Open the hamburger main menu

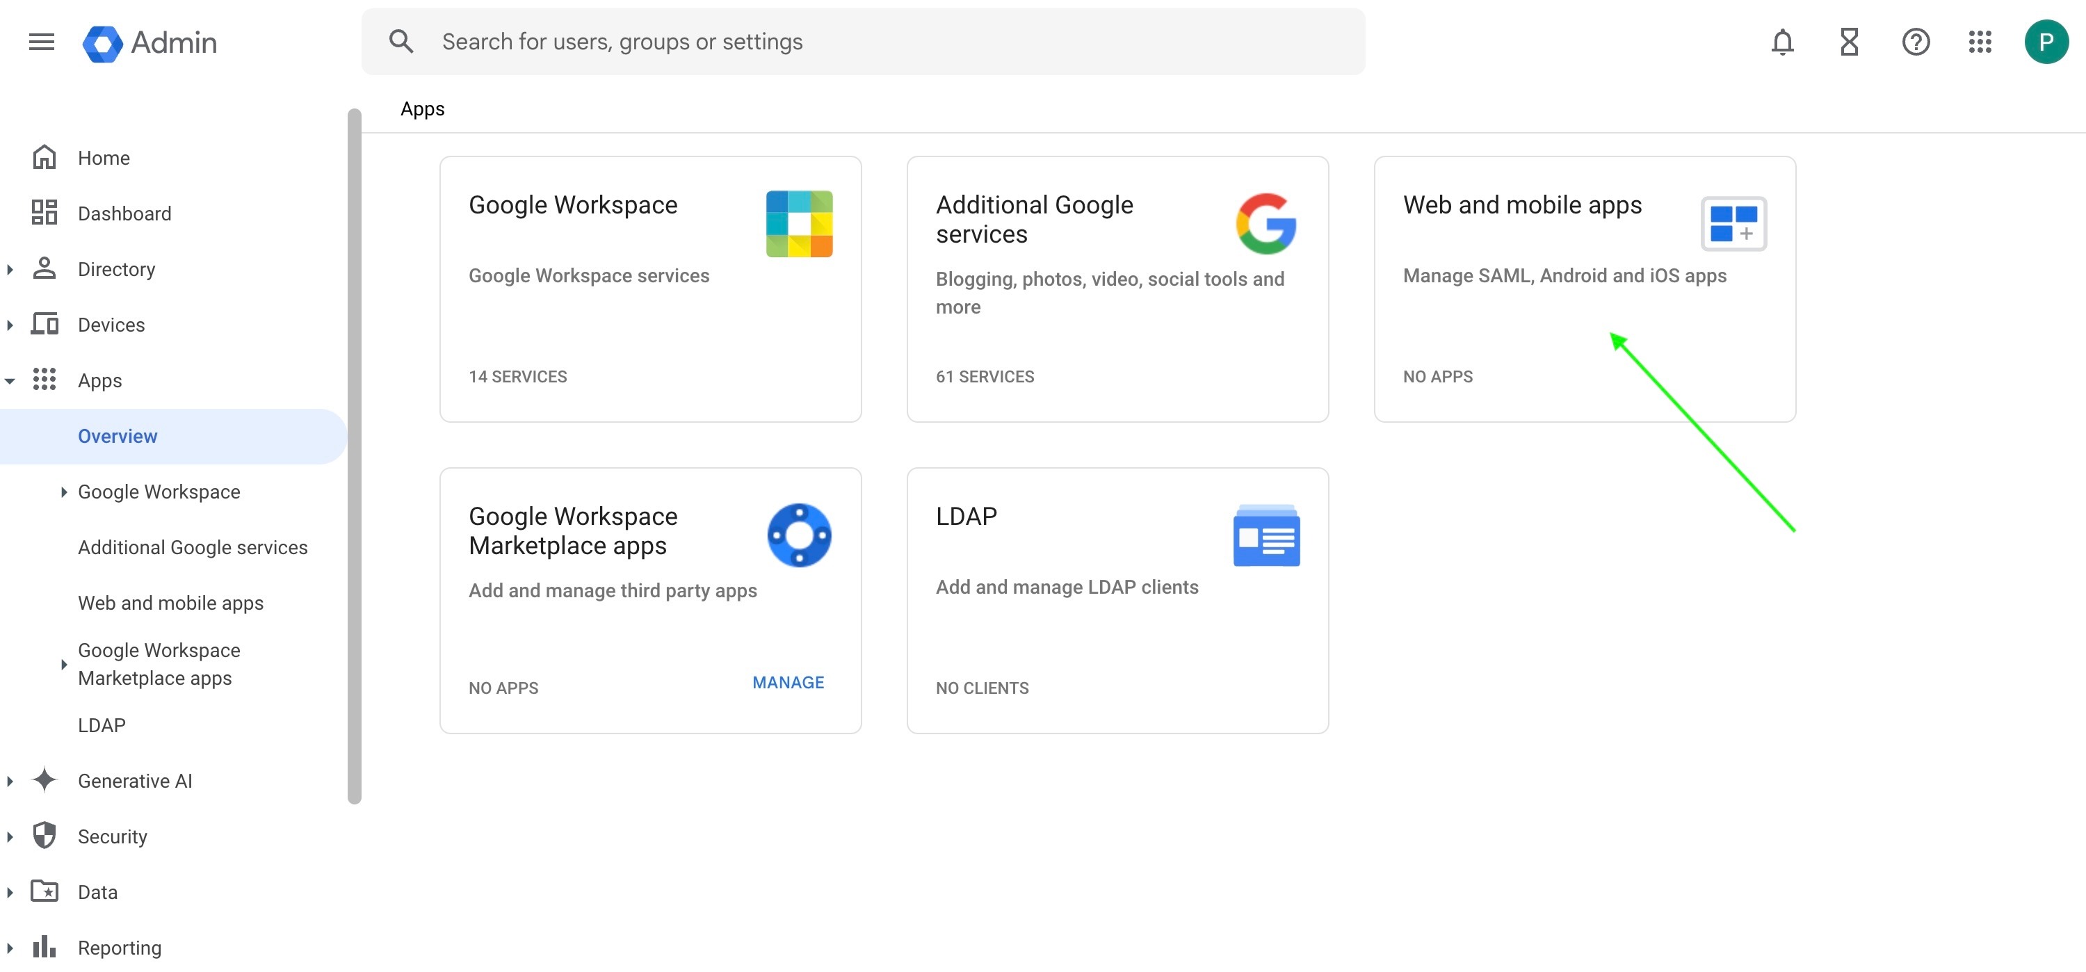[41, 41]
